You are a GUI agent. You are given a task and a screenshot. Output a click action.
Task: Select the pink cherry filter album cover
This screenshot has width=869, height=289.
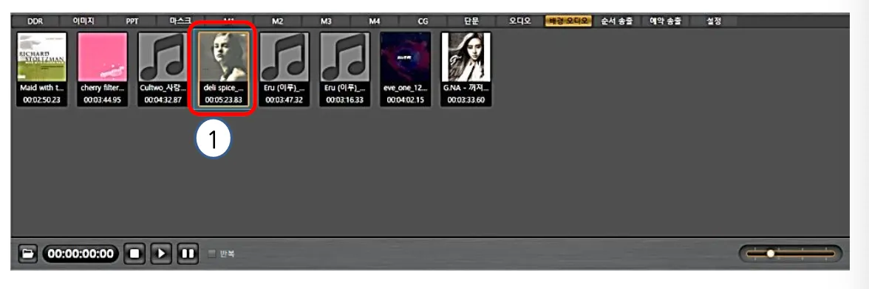103,57
